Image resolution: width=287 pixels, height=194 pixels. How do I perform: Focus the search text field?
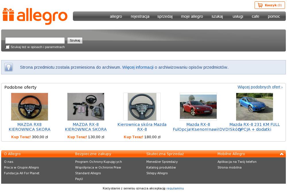35,40
